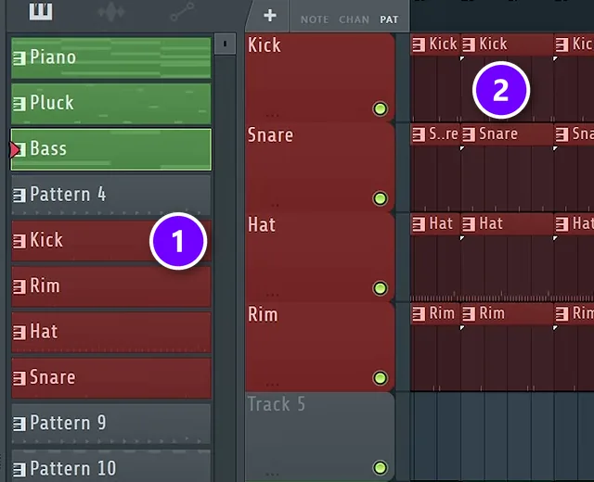Open piano icon menu of second Hat clip

(x=469, y=224)
